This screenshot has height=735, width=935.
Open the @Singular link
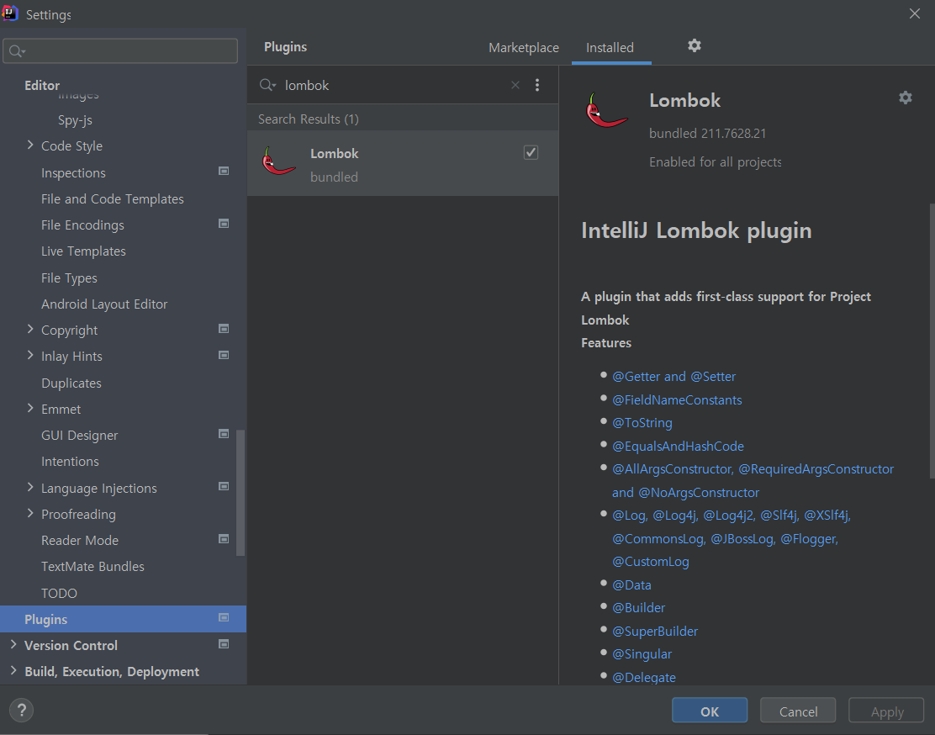(642, 654)
